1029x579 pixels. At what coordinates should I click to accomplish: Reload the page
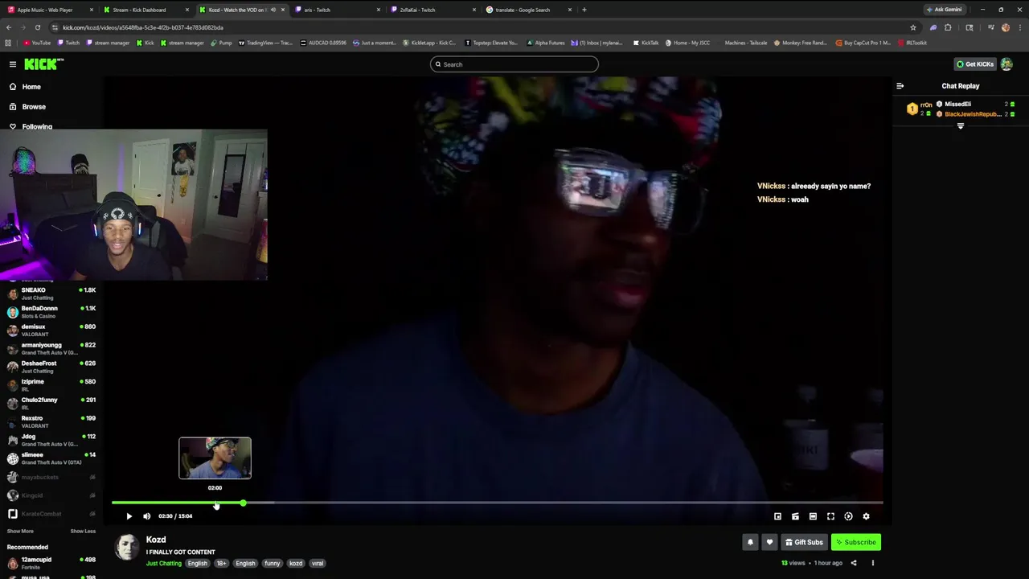(x=38, y=27)
